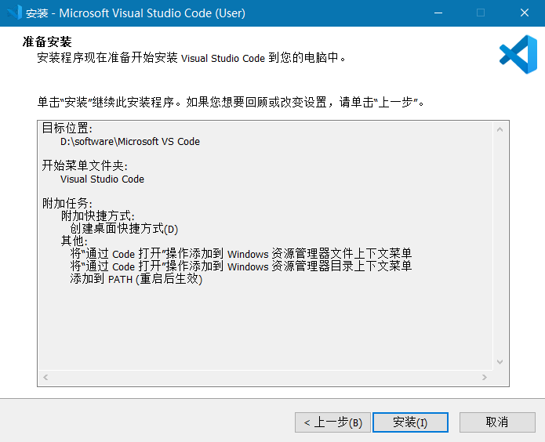Click the line ending 资源管理器文件上下文菜单
Screen dimensions: 545x442
click(x=241, y=254)
